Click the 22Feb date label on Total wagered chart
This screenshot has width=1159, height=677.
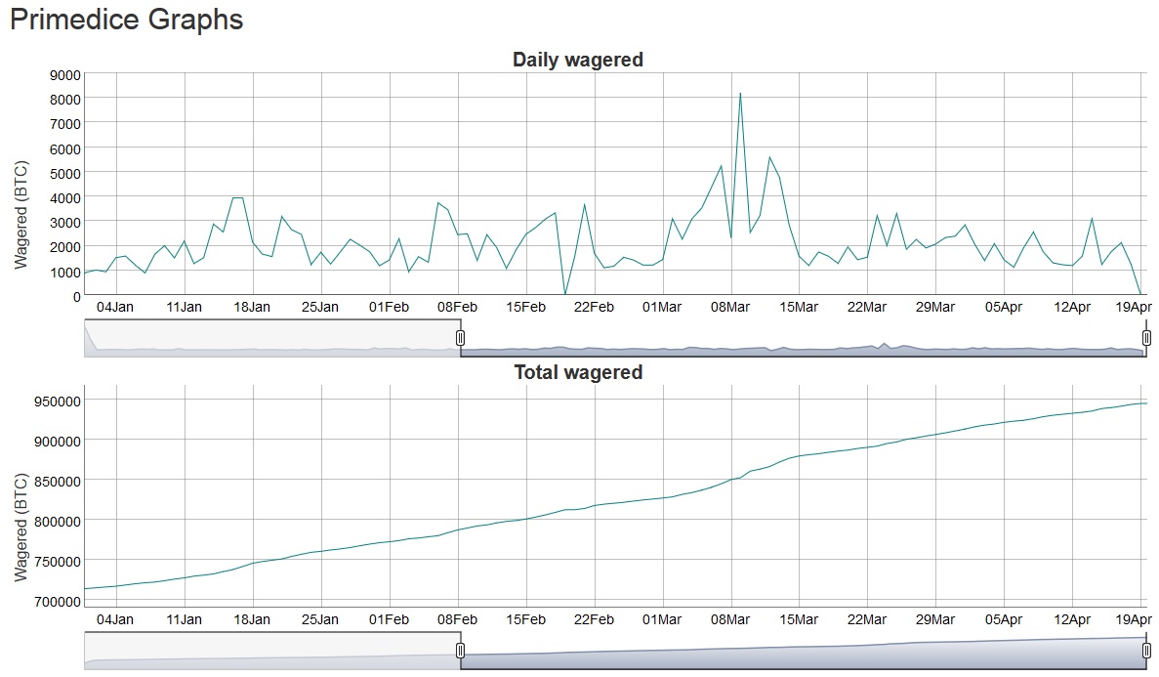pyautogui.click(x=595, y=620)
